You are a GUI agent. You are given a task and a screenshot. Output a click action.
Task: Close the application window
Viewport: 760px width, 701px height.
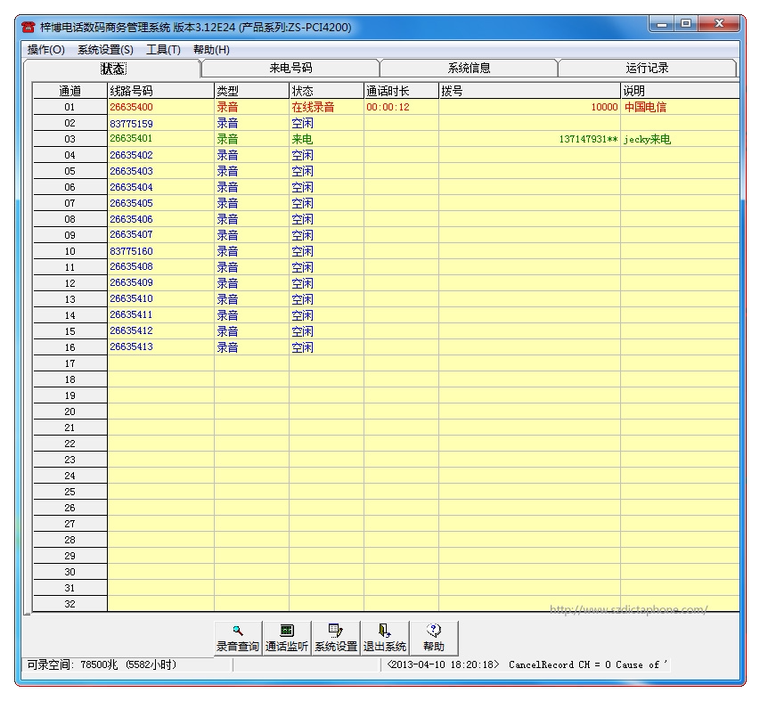(719, 24)
